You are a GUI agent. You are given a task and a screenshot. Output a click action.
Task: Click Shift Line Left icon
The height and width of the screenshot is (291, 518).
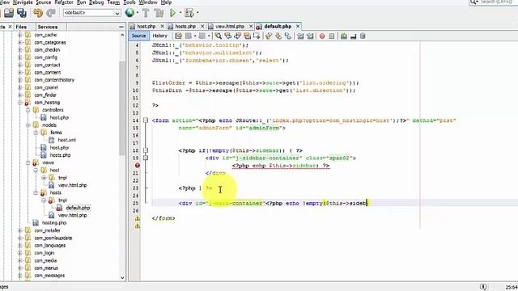coord(300,36)
